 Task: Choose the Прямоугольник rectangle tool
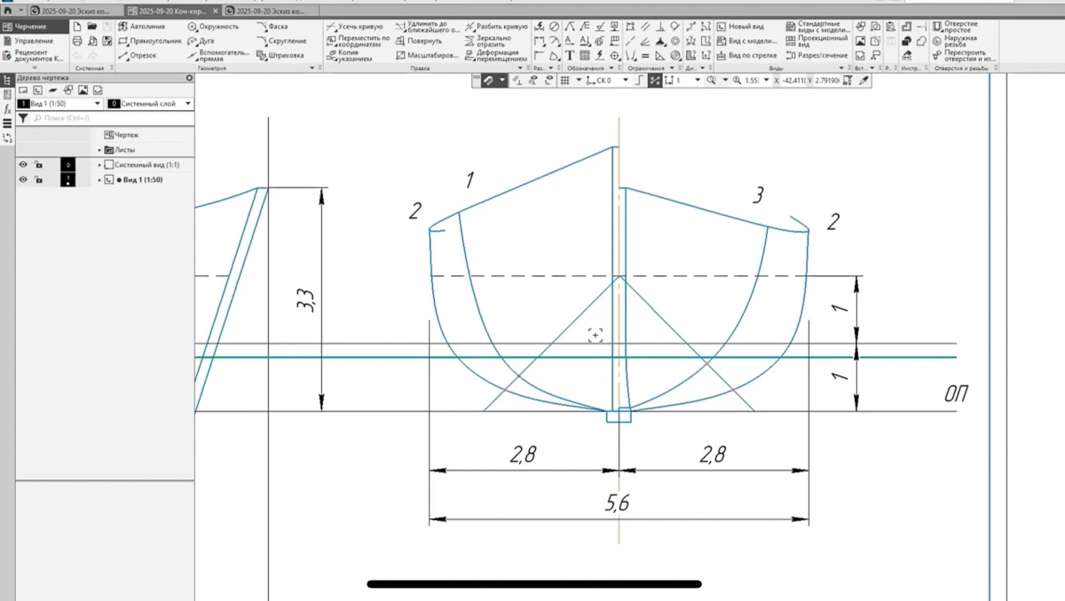pos(149,41)
